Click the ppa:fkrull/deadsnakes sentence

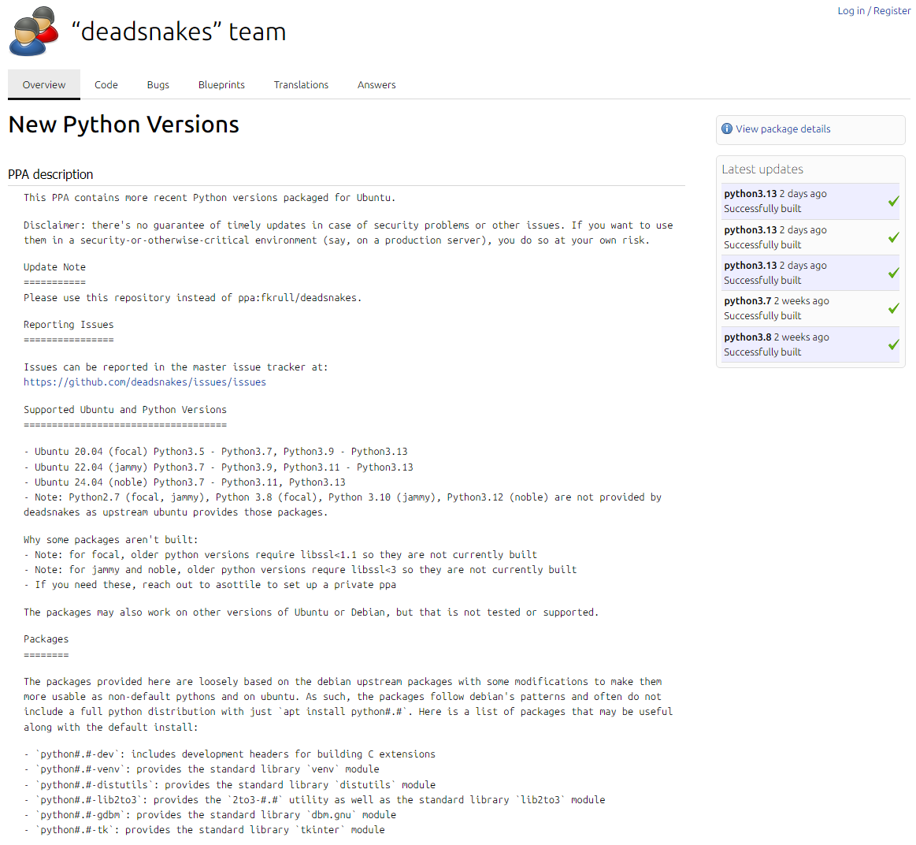click(193, 298)
